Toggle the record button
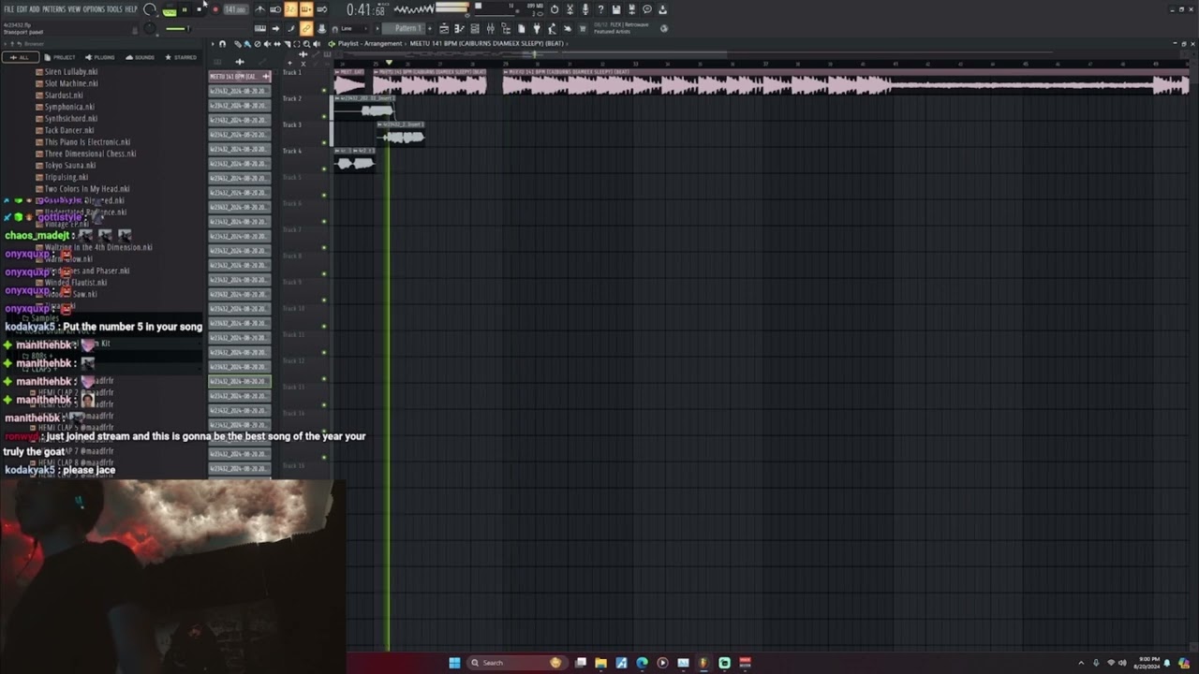1199x674 pixels. pyautogui.click(x=215, y=9)
